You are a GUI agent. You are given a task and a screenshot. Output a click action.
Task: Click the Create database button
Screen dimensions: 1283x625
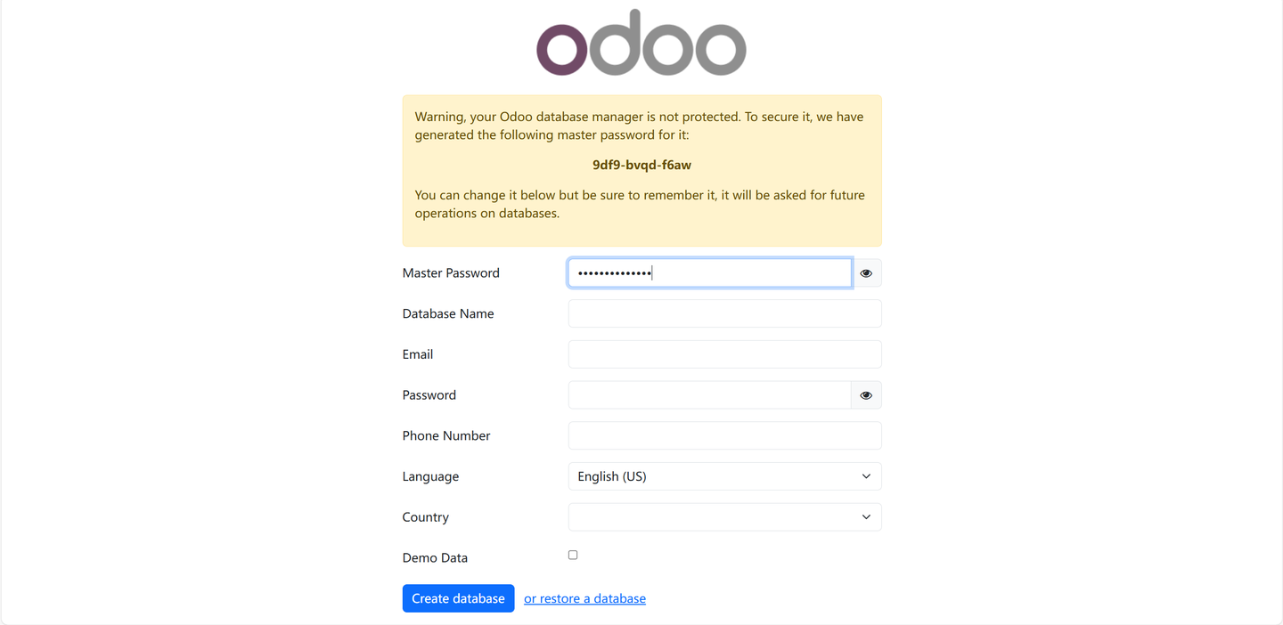(x=458, y=597)
